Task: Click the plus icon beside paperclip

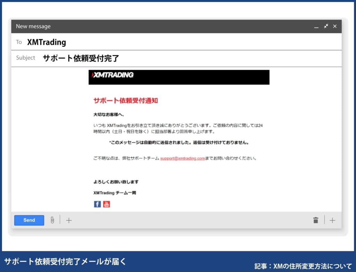Action: click(x=69, y=220)
